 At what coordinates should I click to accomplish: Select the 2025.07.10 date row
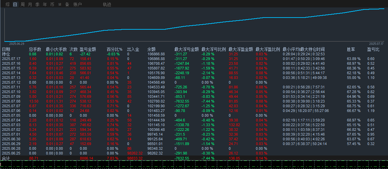tap(11, 91)
